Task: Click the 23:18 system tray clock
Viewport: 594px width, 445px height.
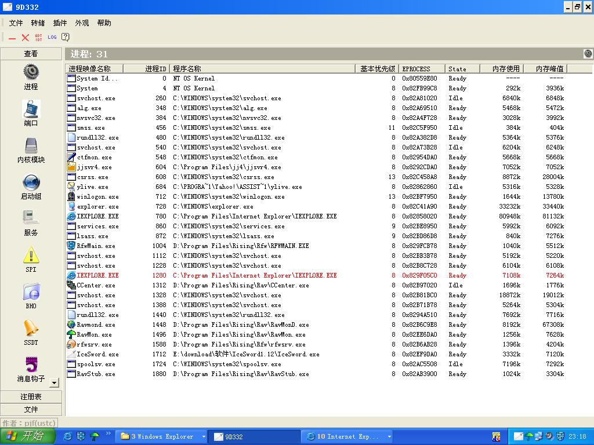Action: [x=577, y=437]
